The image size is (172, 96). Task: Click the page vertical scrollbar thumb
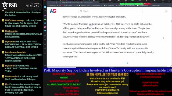tap(171, 21)
